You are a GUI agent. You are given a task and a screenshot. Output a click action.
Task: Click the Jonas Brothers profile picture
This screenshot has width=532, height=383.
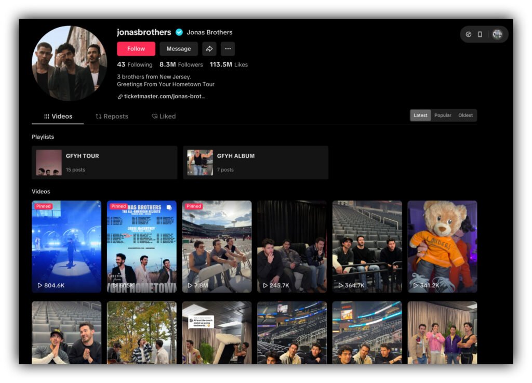pos(69,63)
